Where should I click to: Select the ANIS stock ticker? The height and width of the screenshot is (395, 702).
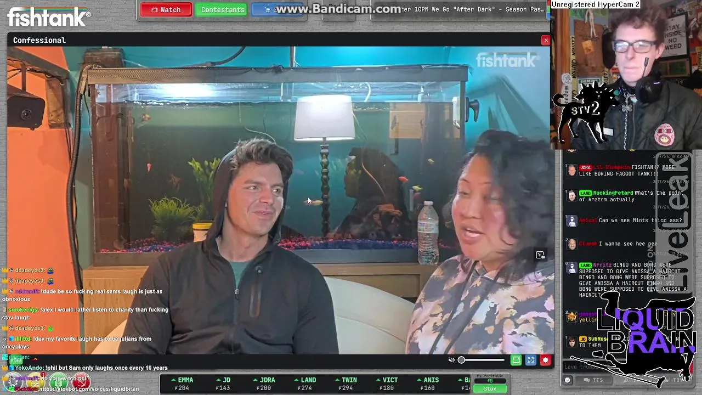pos(428,383)
